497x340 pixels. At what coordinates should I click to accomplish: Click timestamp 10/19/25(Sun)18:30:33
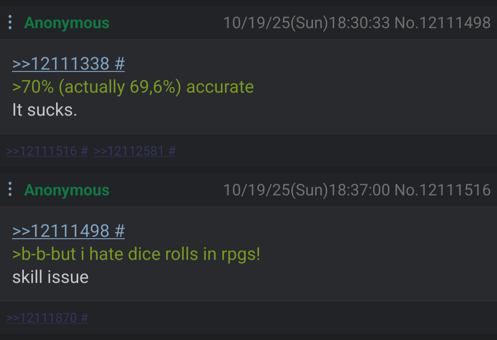(306, 23)
